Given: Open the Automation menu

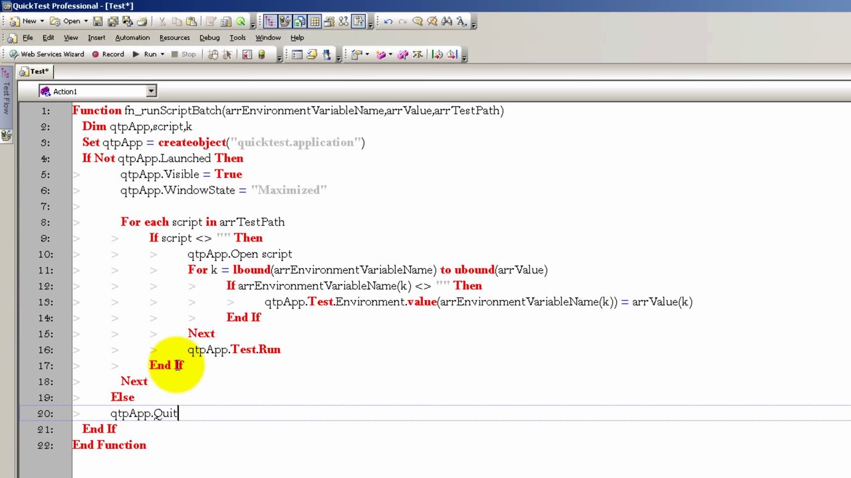Looking at the screenshot, I should click(x=132, y=38).
